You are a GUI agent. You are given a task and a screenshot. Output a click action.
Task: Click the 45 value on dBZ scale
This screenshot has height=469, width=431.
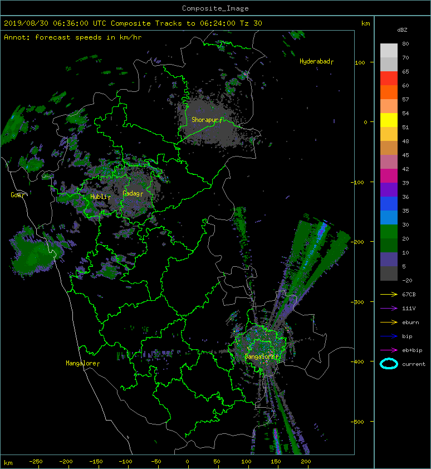[405, 155]
